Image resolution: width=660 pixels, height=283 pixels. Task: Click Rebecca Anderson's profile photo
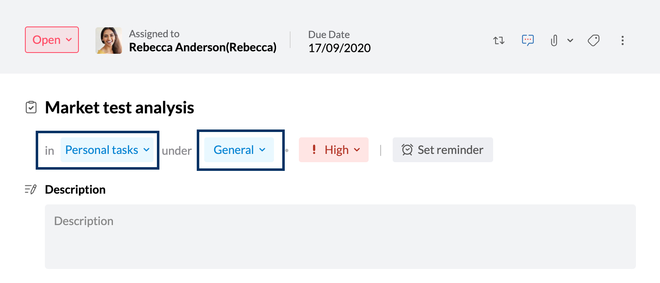109,41
